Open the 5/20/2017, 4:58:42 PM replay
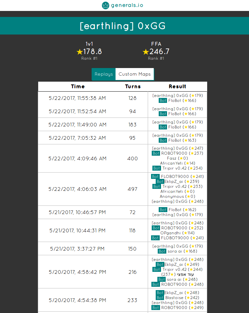This screenshot has width=249, height=313. (x=77, y=272)
